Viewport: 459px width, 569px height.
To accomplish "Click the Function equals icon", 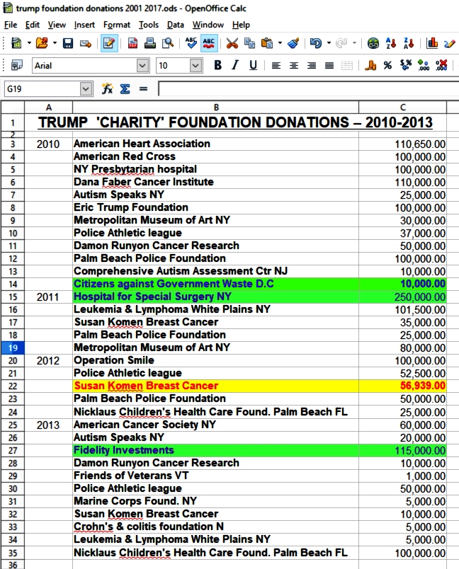I will (x=143, y=89).
